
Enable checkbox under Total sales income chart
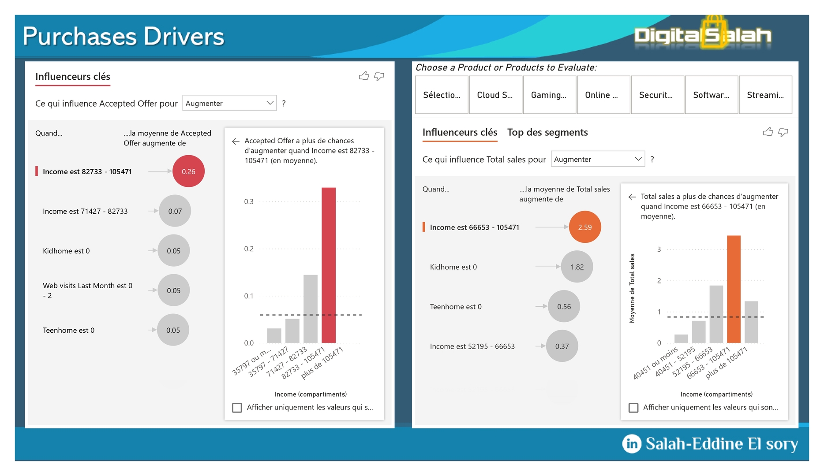tap(633, 408)
